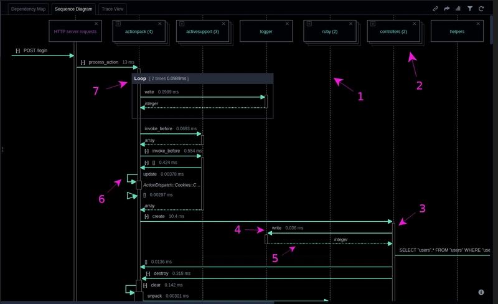Select the invoke_before 0.0693 ms call
498x304 pixels.
coord(171,128)
